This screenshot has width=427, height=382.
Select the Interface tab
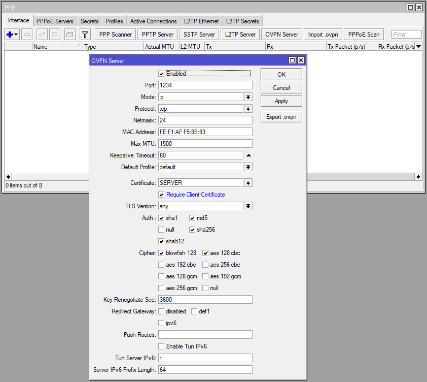click(x=19, y=20)
